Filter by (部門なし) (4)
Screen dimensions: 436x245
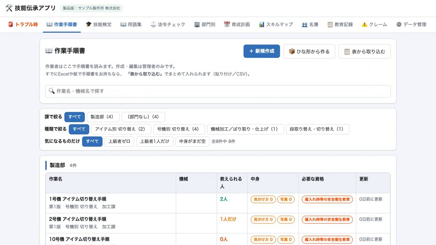pyautogui.click(x=143, y=117)
